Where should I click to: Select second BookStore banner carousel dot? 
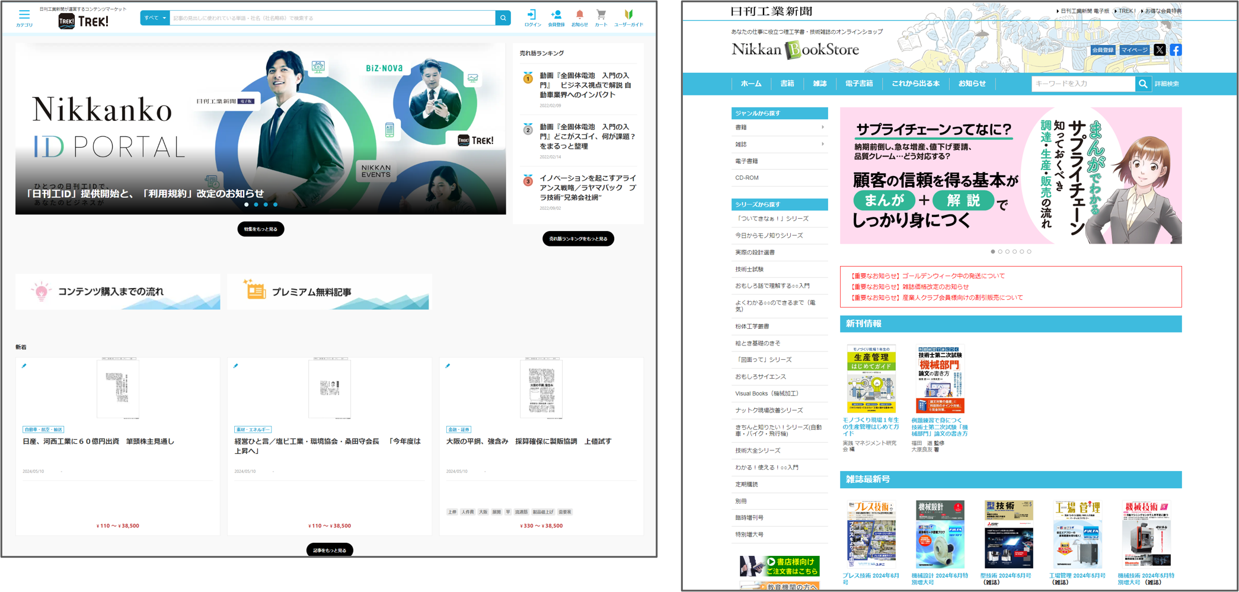(x=1000, y=252)
